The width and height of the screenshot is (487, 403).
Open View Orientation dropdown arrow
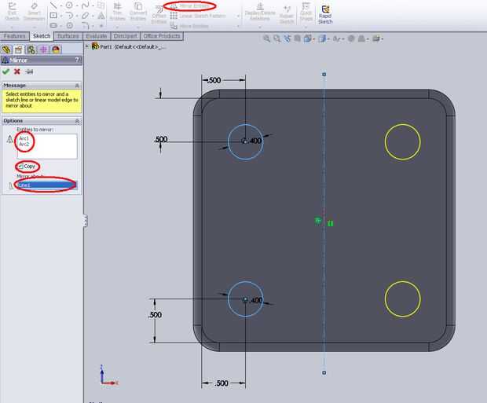(x=313, y=38)
